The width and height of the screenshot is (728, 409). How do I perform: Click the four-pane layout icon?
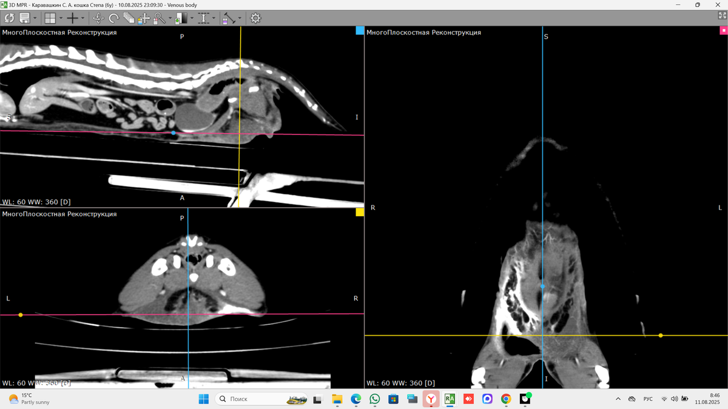click(50, 18)
